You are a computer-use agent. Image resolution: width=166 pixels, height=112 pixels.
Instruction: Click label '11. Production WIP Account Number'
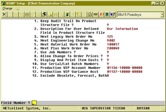click(x=66, y=68)
